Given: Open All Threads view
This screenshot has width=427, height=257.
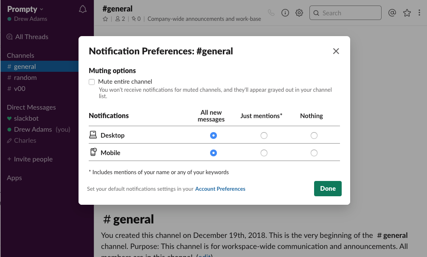Looking at the screenshot, I should point(31,37).
